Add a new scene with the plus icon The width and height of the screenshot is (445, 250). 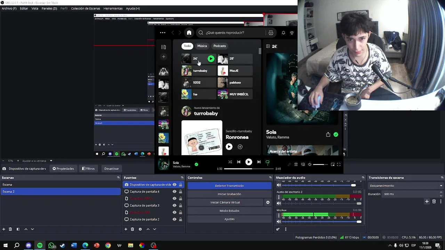(x=4, y=229)
